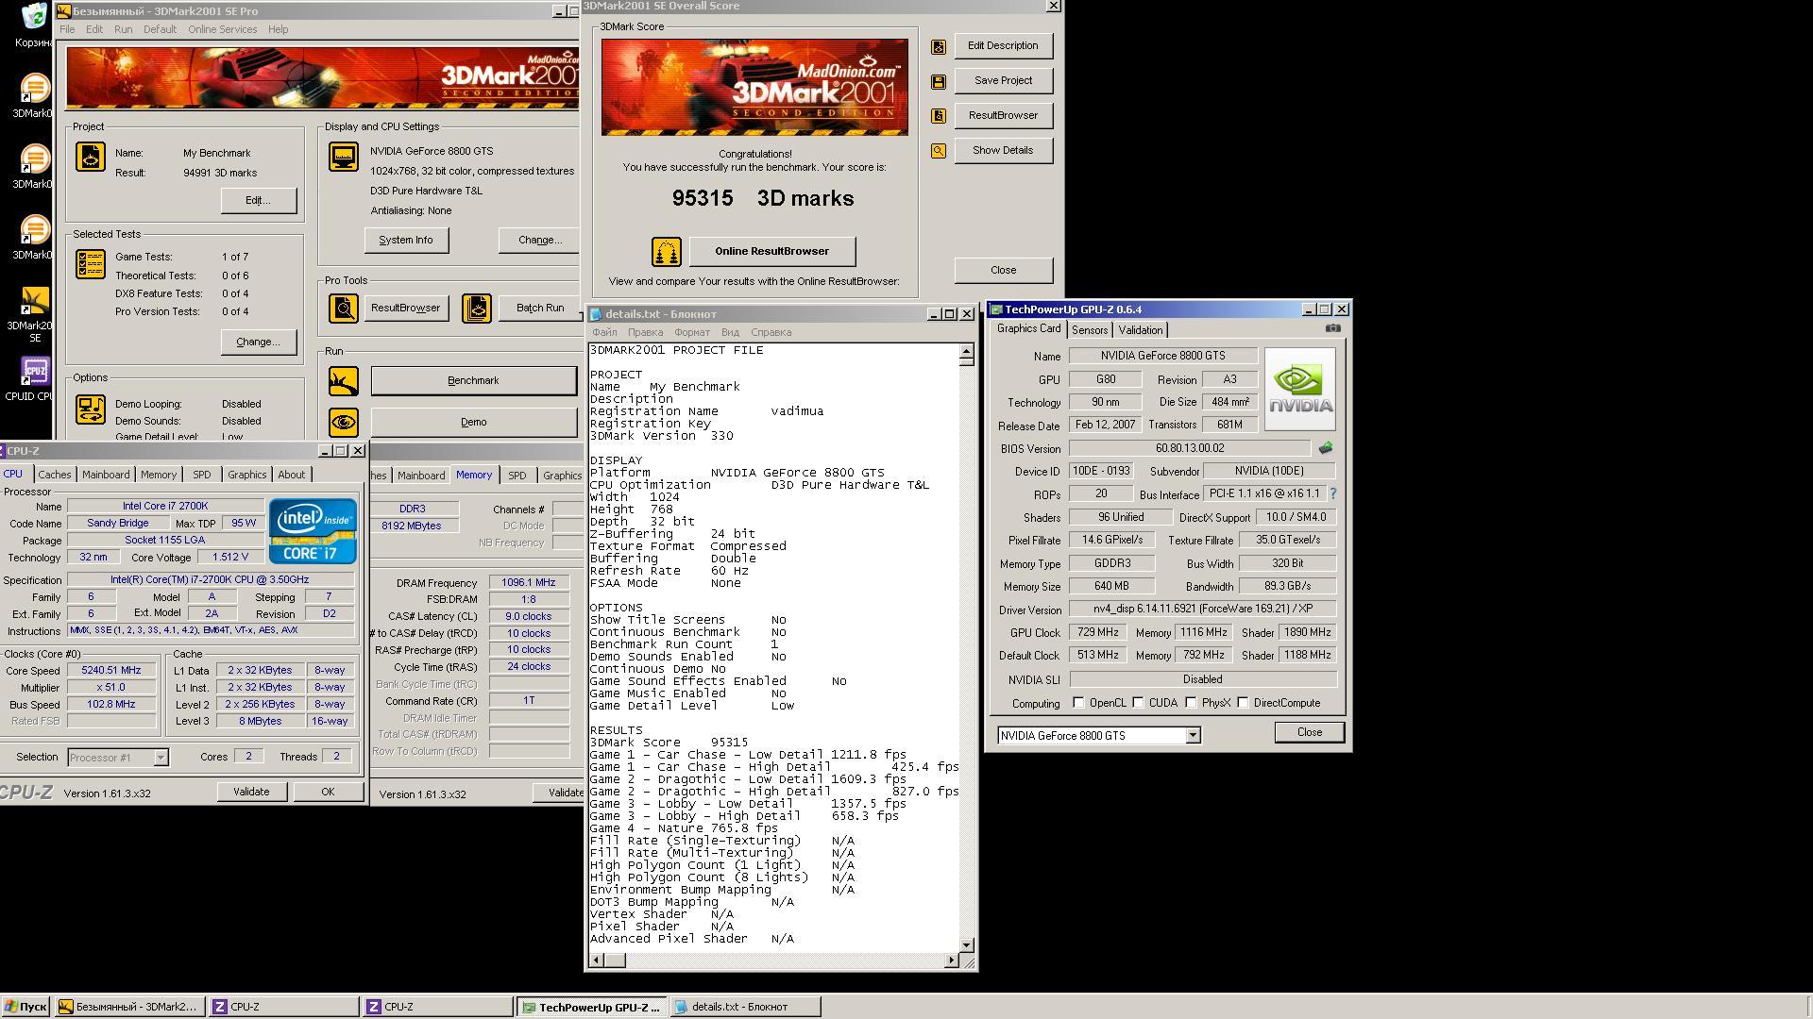
Task: Click the Batch Run button
Action: click(x=539, y=309)
